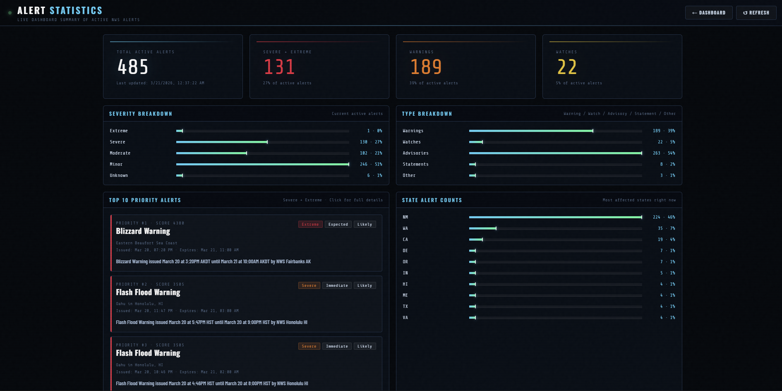Open the Priority #3 Flash Flood Warning title
This screenshot has height=391, width=782.
tap(148, 353)
